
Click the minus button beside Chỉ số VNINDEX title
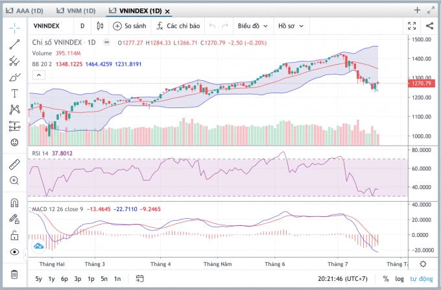tap(106, 42)
